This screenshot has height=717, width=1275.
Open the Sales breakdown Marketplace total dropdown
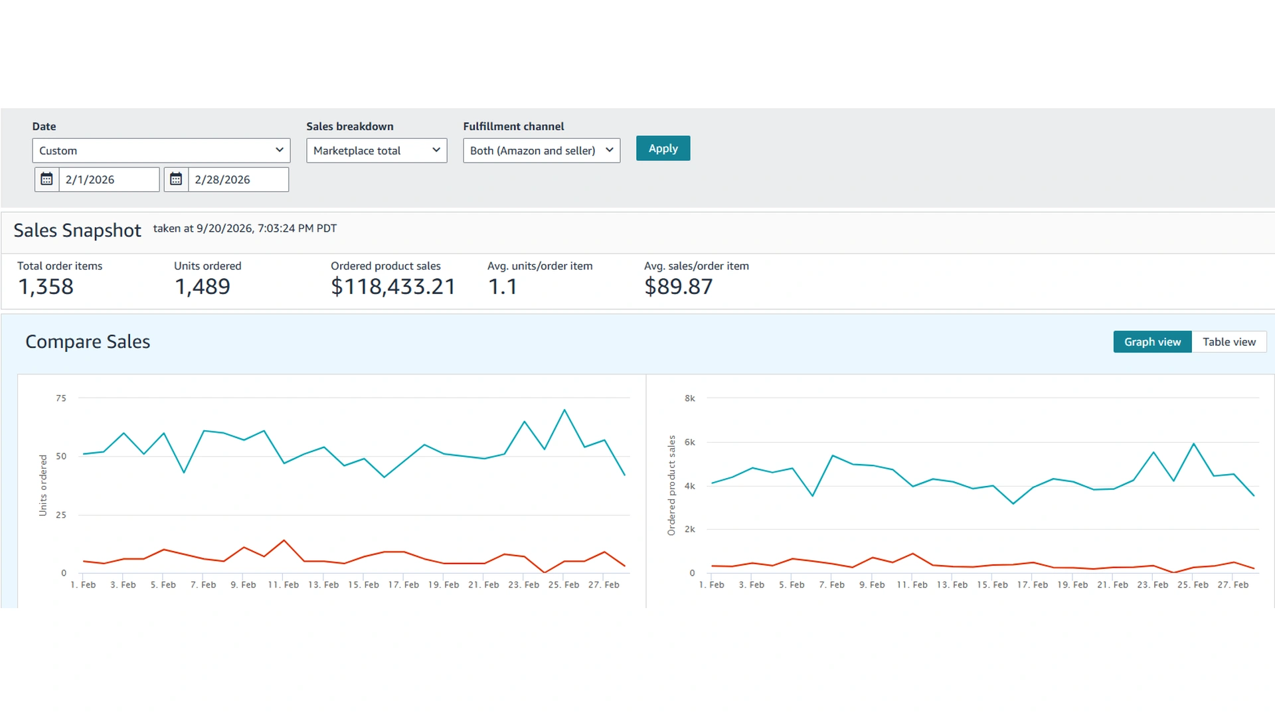point(377,151)
